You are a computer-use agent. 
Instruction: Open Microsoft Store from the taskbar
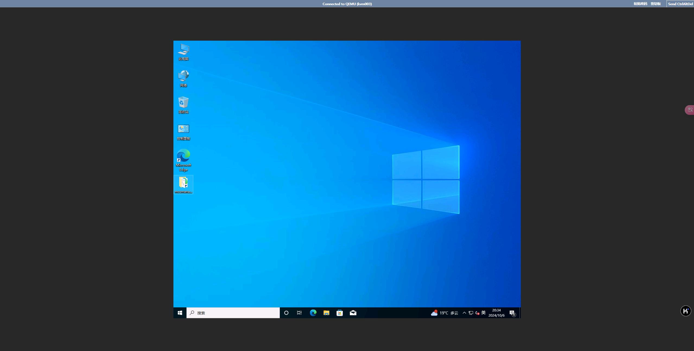pyautogui.click(x=340, y=313)
